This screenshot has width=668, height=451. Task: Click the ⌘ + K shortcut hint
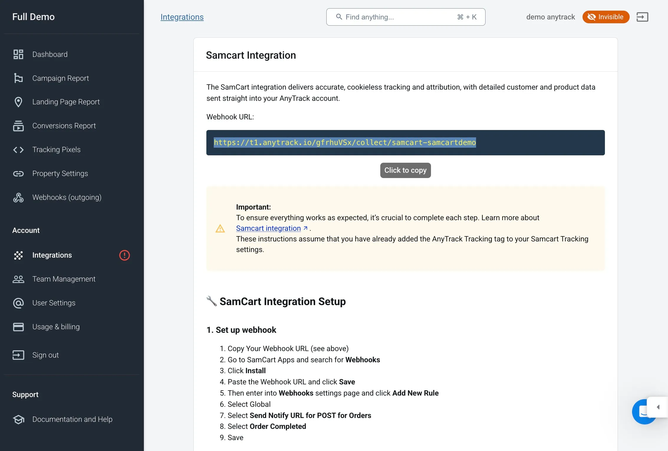point(467,17)
